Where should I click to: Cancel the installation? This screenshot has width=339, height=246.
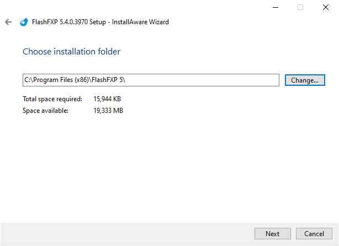314,233
